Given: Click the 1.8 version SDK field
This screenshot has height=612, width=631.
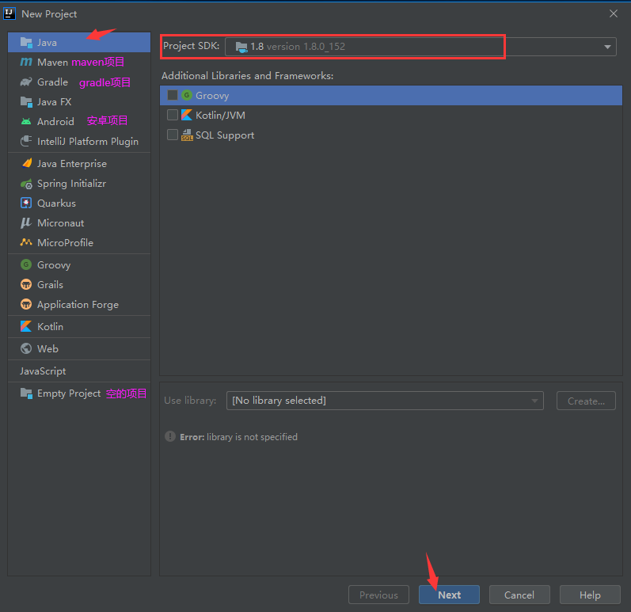Looking at the screenshot, I should coord(420,47).
